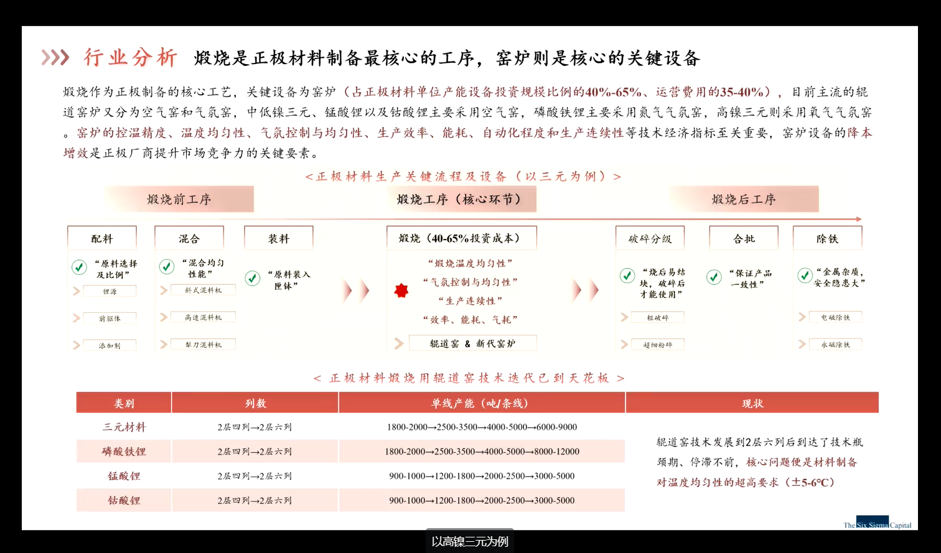941x553 pixels.
Task: Click the 类别 table header
Action: point(124,403)
